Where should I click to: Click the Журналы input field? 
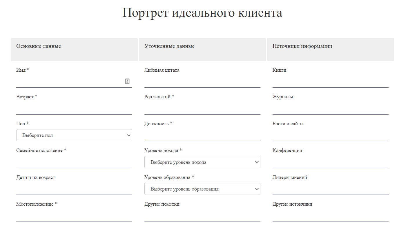pyautogui.click(x=330, y=109)
